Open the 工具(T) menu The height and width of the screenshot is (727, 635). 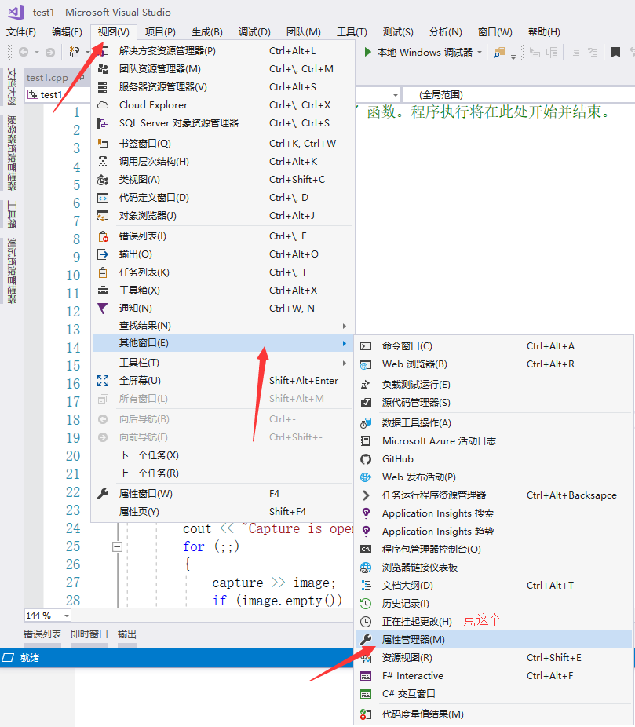pyautogui.click(x=352, y=32)
